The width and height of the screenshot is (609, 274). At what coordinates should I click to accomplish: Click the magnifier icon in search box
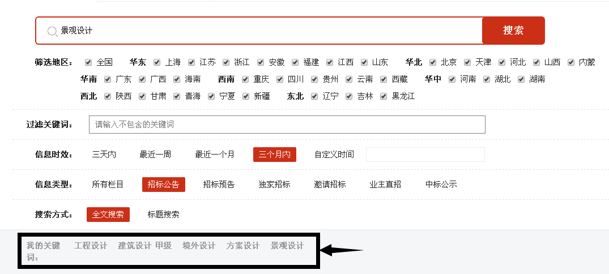pyautogui.click(x=52, y=31)
